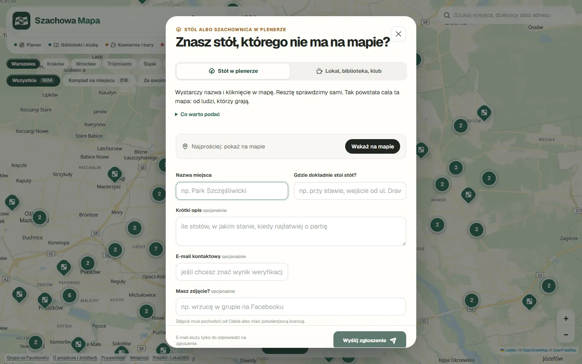This screenshot has width=582, height=364.
Task: Select the "Stół w plenerze" tab
Action: click(233, 71)
